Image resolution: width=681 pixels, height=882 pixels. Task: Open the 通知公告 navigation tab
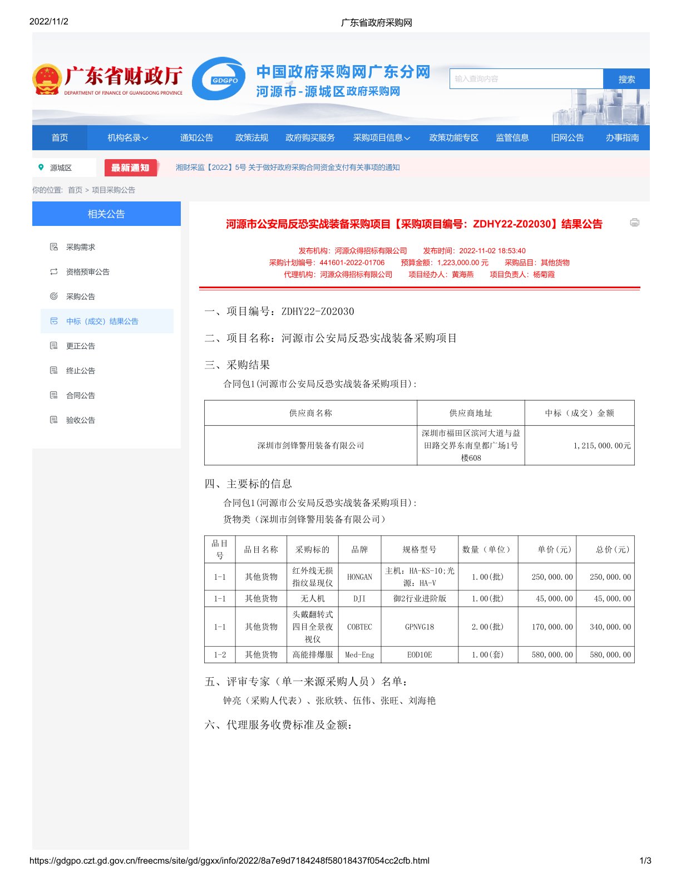tap(196, 138)
